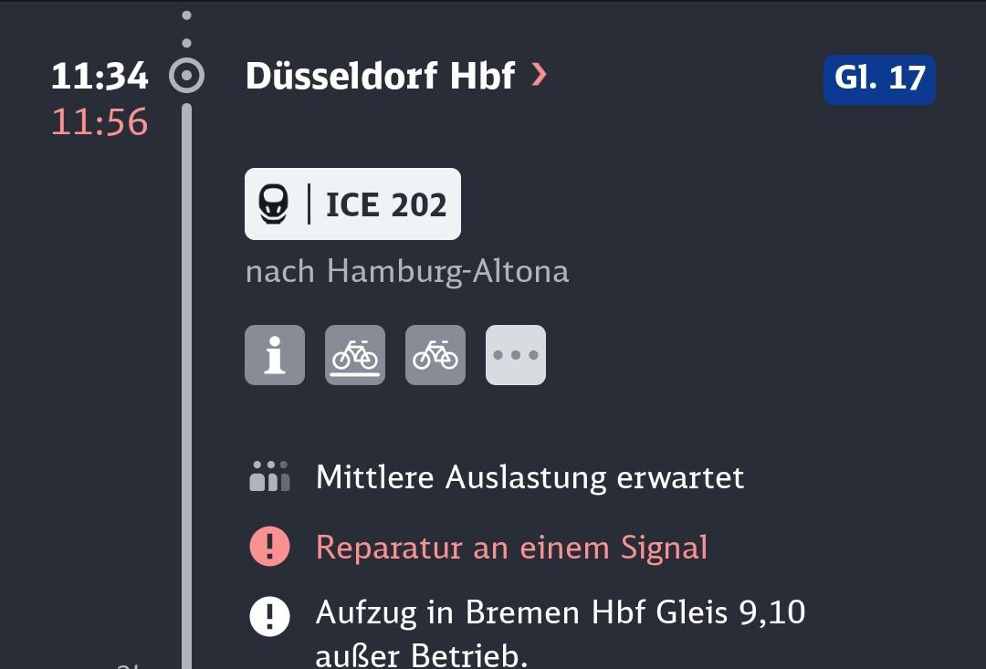The width and height of the screenshot is (986, 669).
Task: Tap the Gl. 17 platform badge
Action: (x=879, y=78)
